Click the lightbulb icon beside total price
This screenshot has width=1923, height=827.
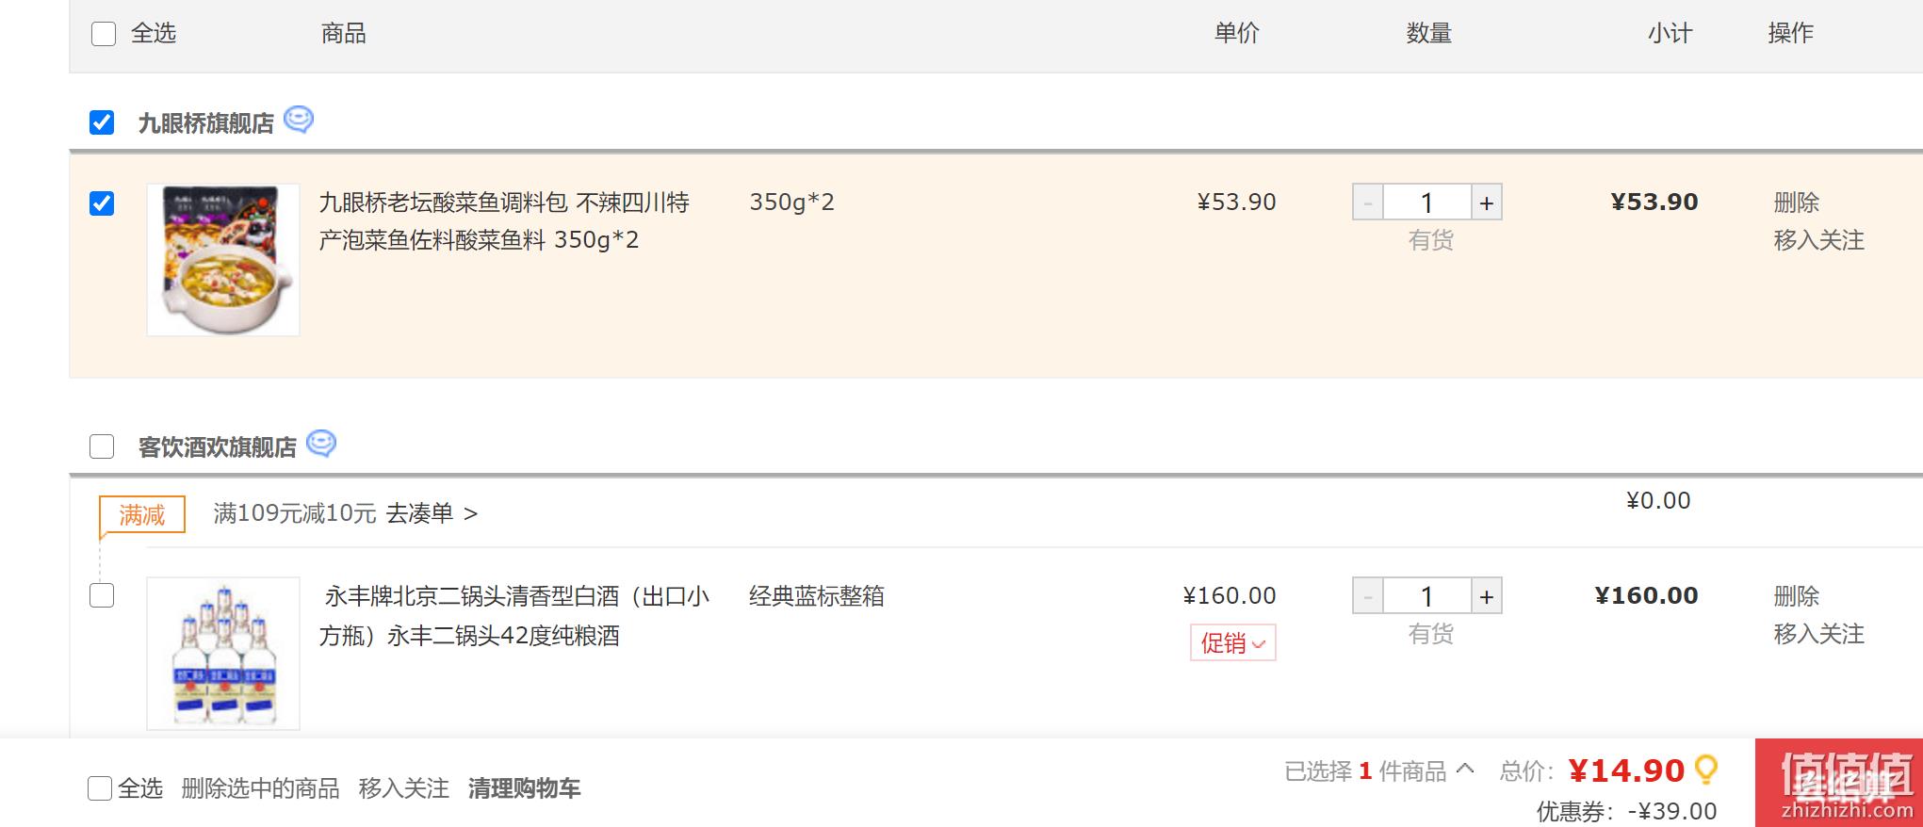tap(1706, 770)
